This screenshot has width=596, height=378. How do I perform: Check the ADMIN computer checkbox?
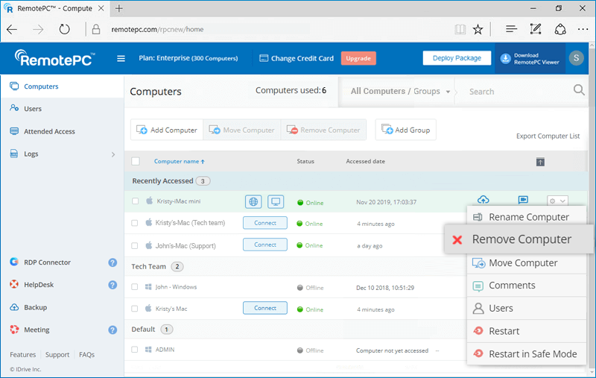coord(135,349)
